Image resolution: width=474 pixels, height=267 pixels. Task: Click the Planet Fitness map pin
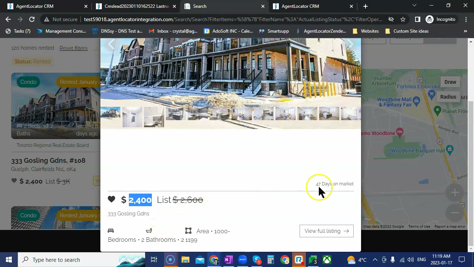(x=437, y=110)
